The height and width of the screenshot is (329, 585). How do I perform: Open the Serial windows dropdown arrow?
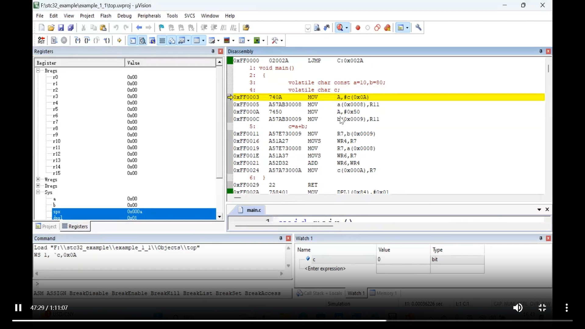coord(218,41)
